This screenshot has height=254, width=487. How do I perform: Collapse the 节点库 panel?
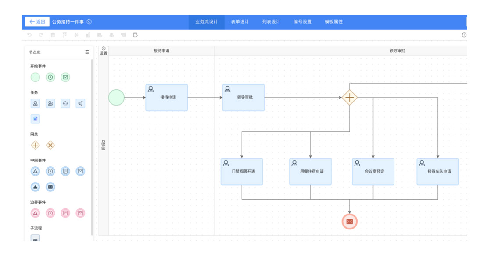(87, 52)
